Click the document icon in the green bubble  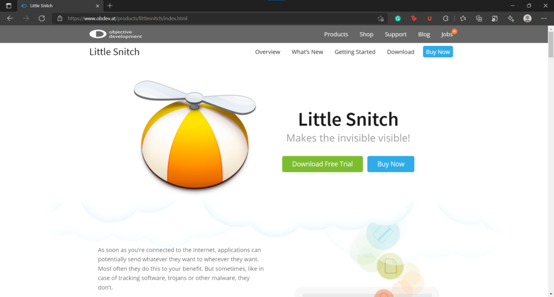(x=391, y=266)
